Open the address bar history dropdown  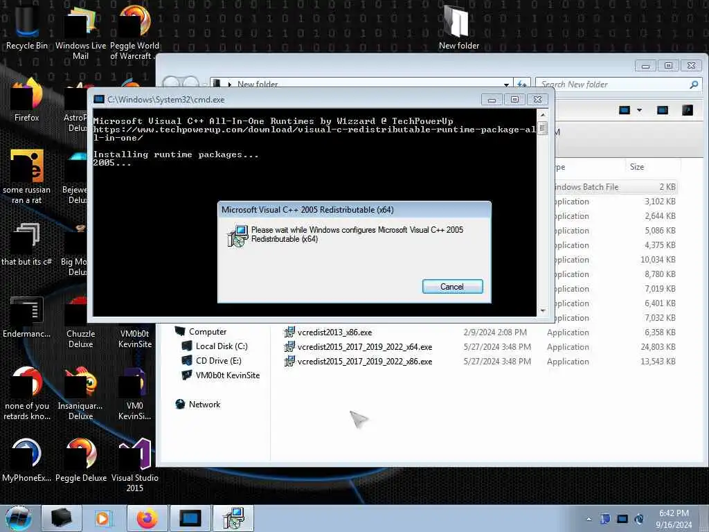tap(506, 85)
